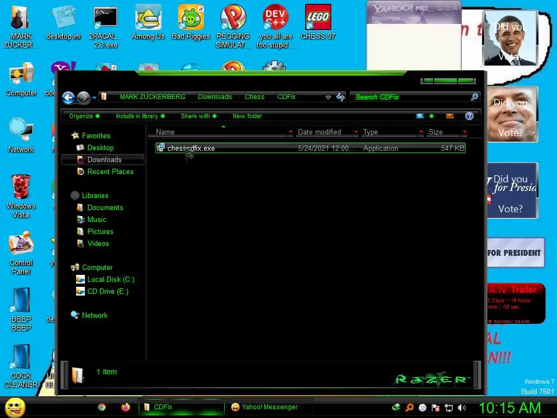The image size is (557, 418).
Task: Open the Pictures library
Action: 100,232
